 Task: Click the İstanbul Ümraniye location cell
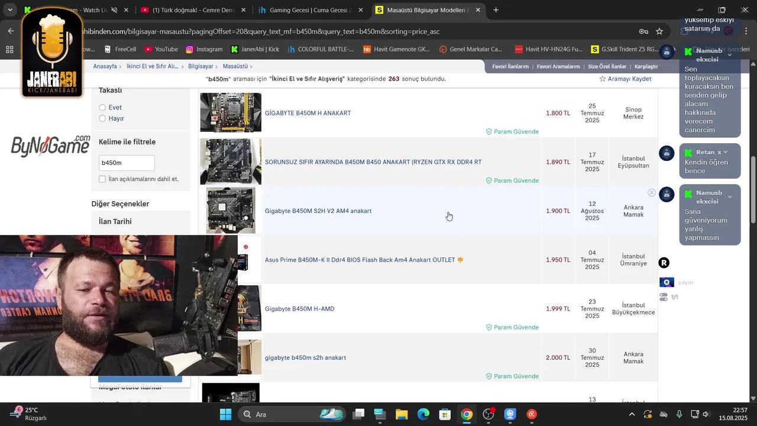(x=633, y=260)
